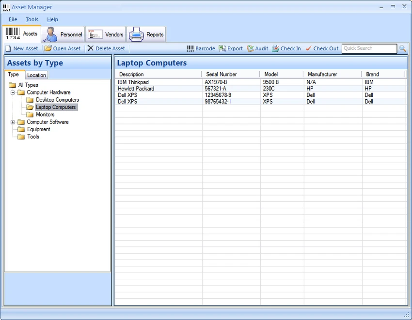
Task: Click the Computer Software folder icon
Action: [21, 122]
